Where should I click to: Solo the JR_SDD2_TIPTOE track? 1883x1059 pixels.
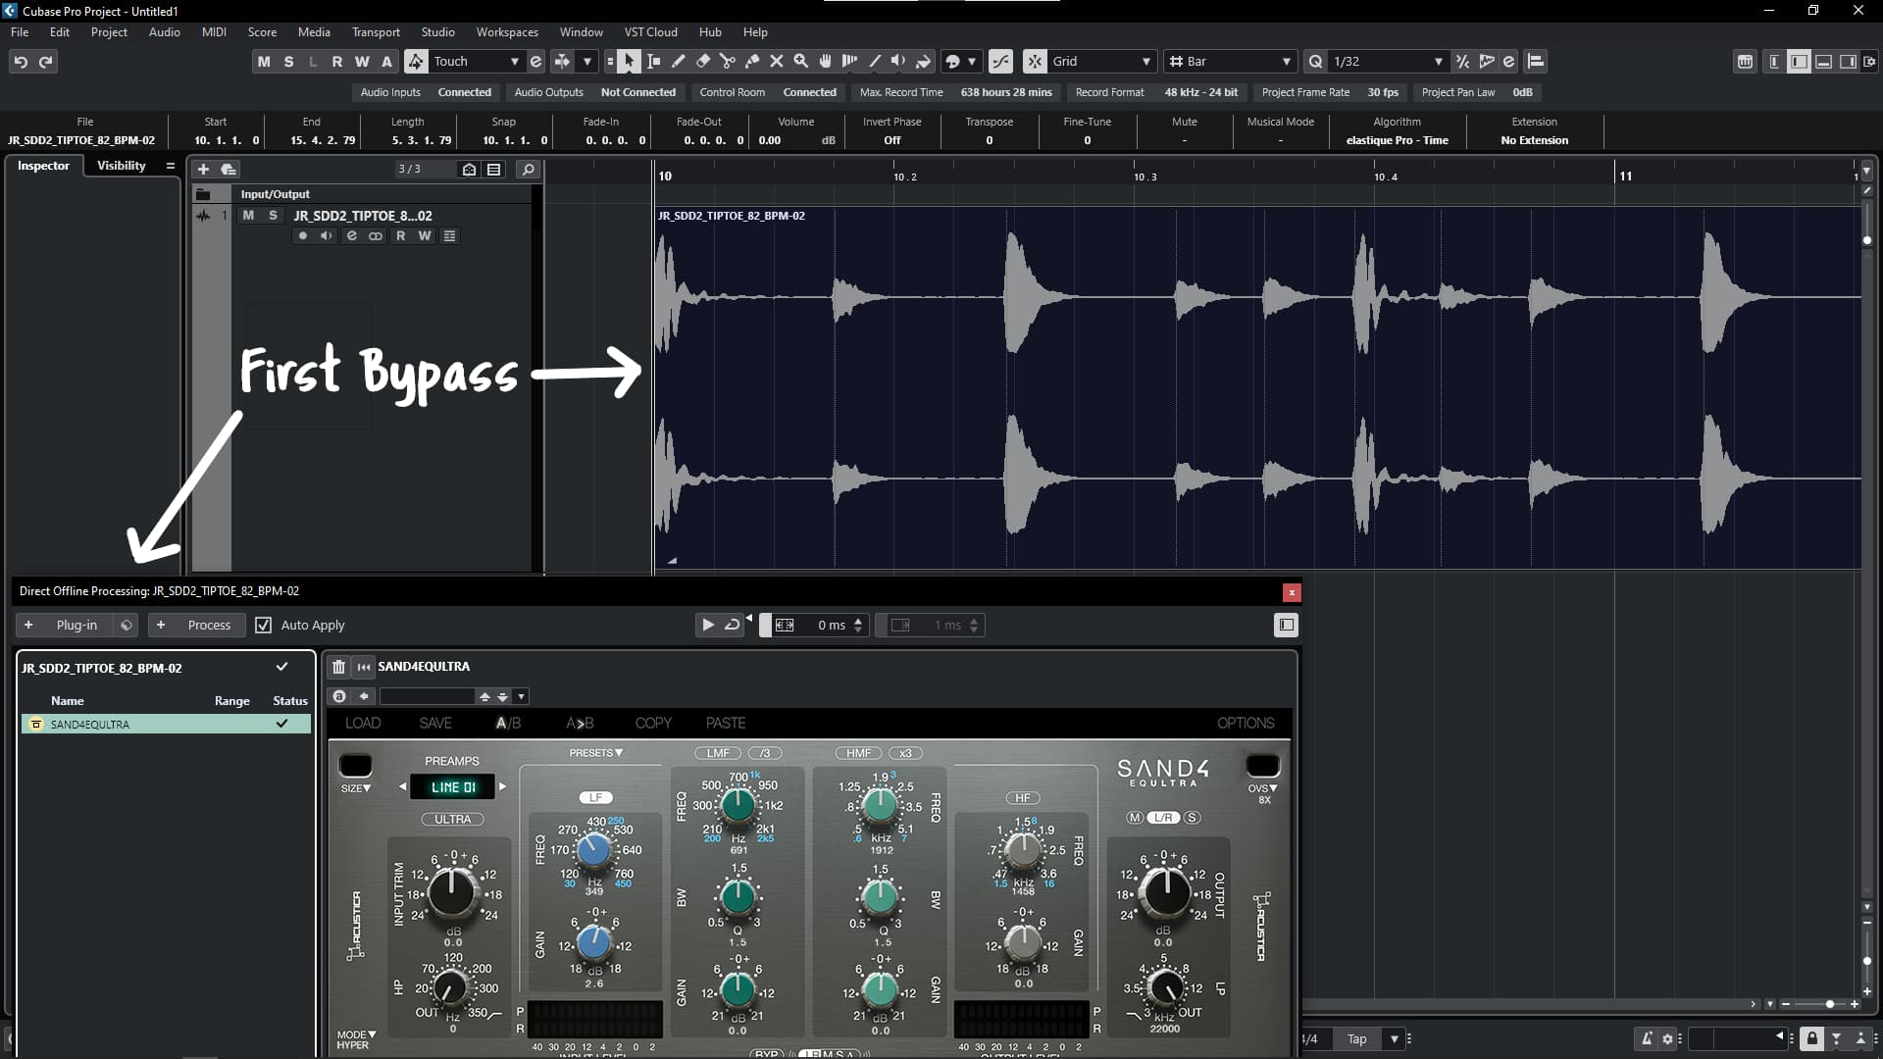[x=273, y=216]
